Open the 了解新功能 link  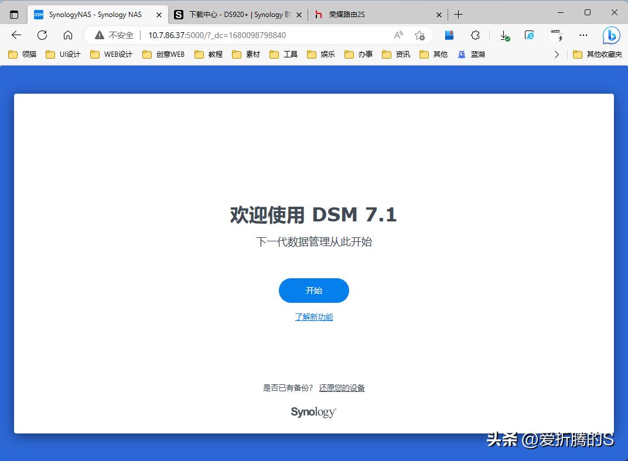pyautogui.click(x=314, y=316)
